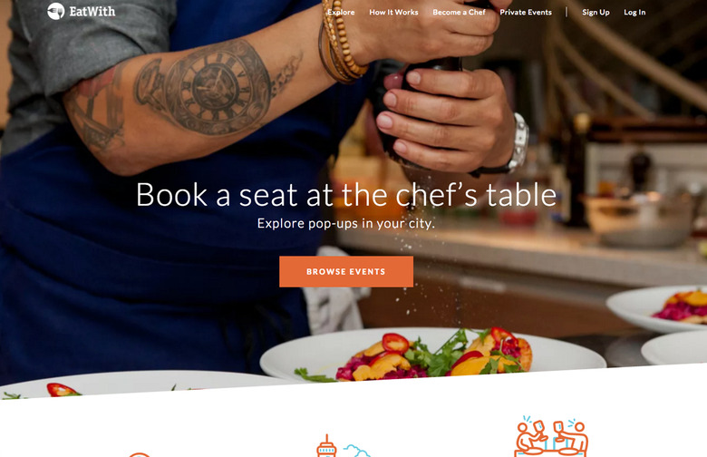
Task: Go to the How It Works page
Action: click(x=393, y=12)
